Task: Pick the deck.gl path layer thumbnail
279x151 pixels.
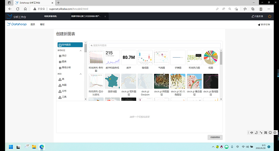Action: pos(210,81)
